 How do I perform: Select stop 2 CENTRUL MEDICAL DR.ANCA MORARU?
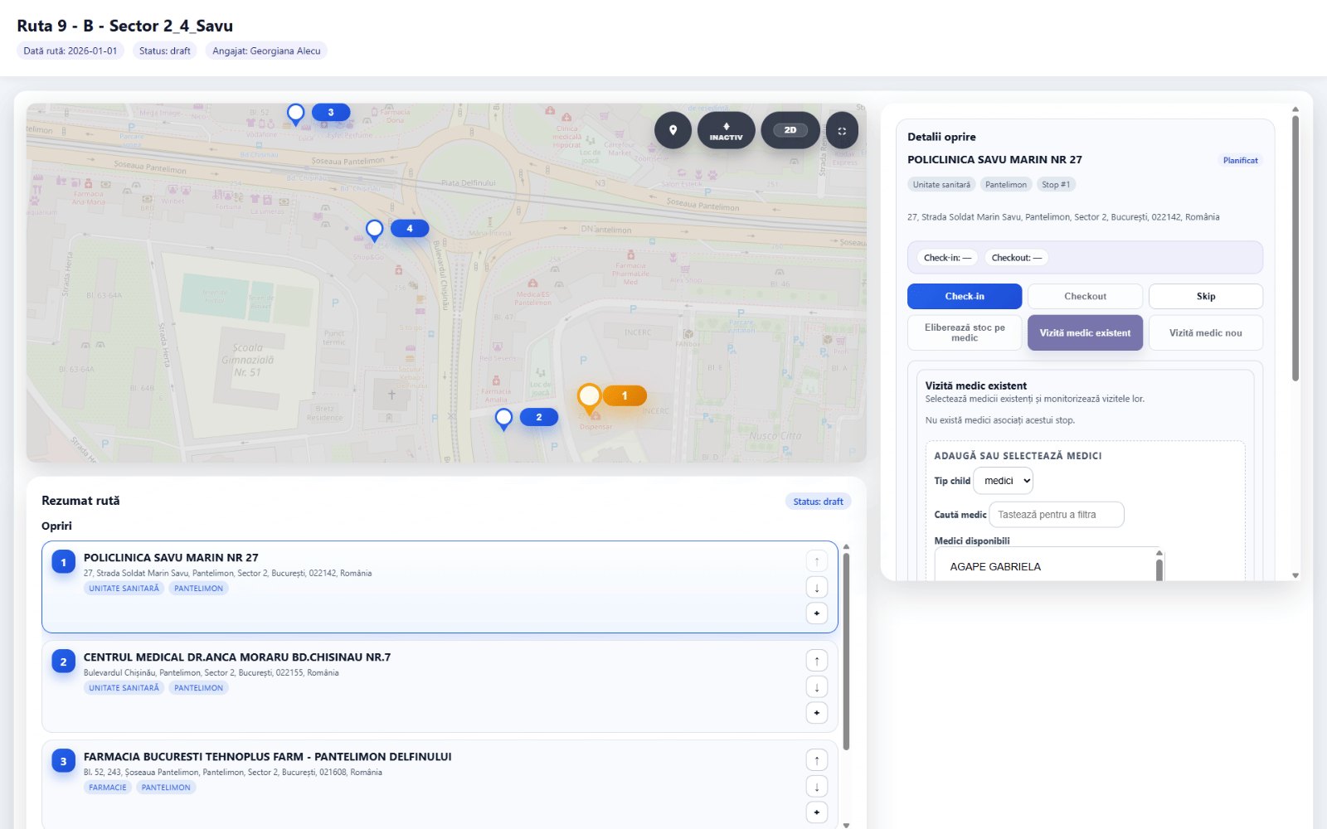point(440,686)
